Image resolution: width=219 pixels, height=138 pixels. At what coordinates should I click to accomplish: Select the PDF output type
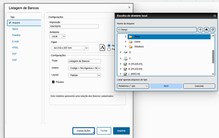coord(15,54)
